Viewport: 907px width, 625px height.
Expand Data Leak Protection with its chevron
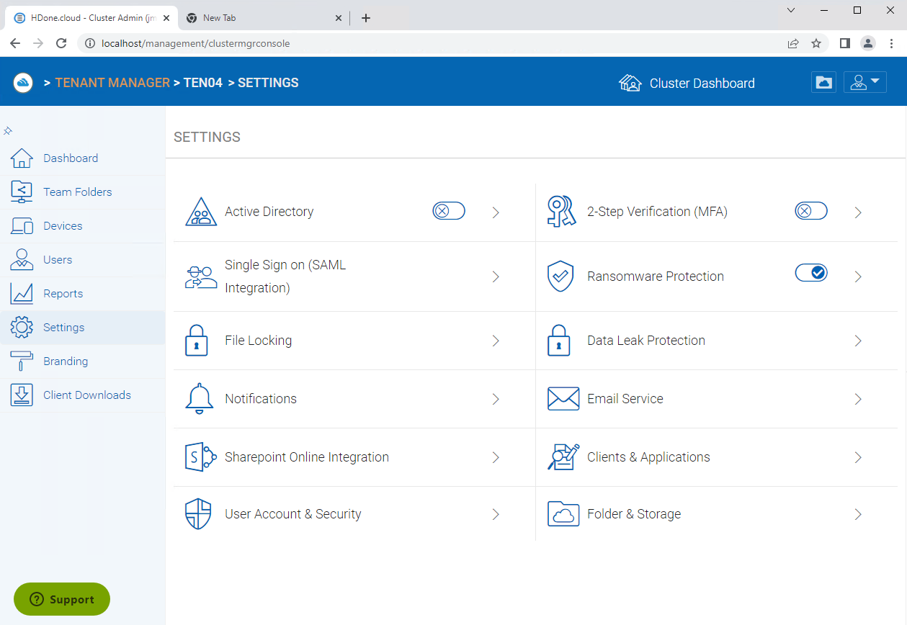[x=858, y=341]
